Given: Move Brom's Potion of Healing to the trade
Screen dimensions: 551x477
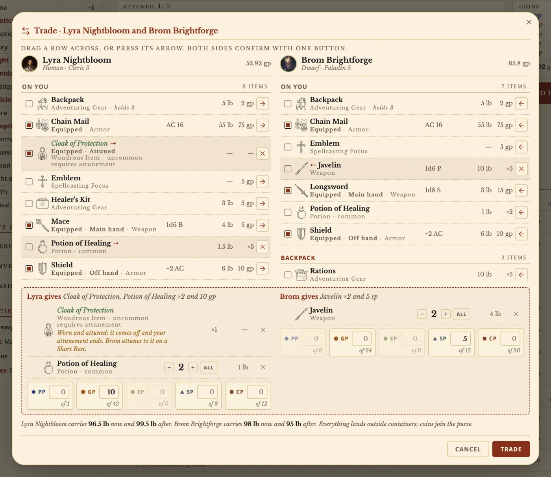Looking at the screenshot, I should 521,212.
